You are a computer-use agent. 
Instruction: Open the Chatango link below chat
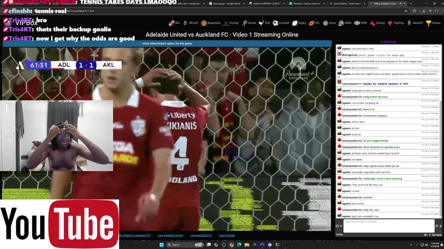339,234
